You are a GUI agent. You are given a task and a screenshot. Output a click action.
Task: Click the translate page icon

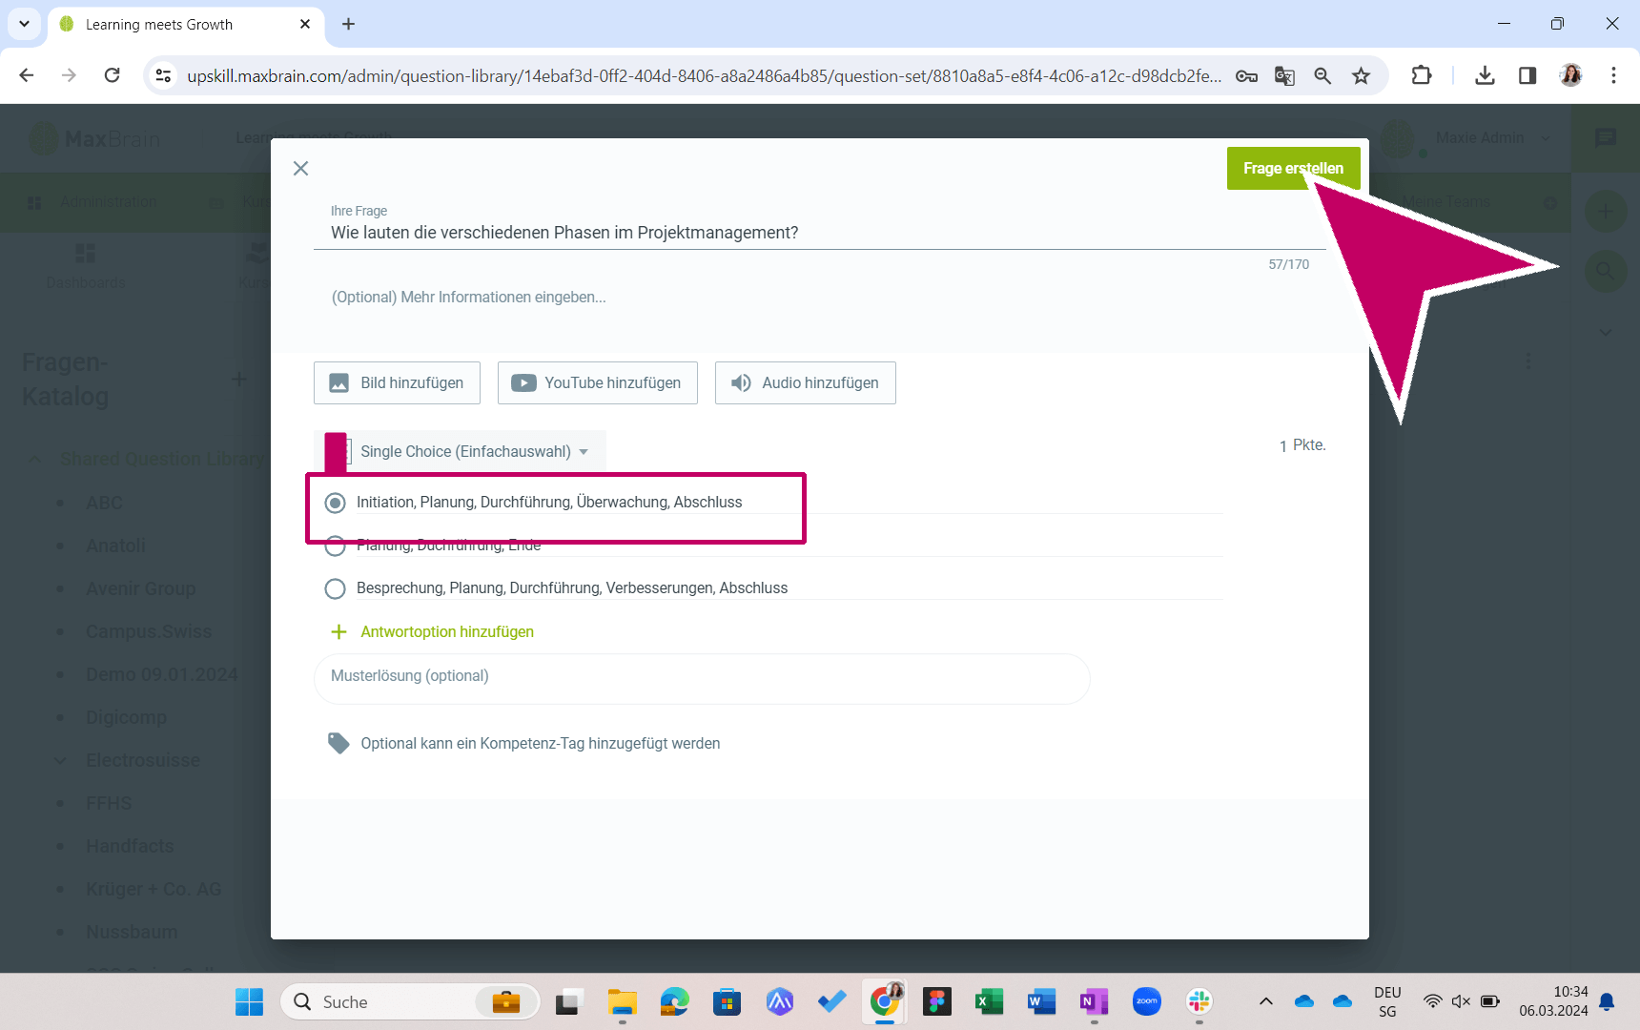[x=1284, y=75]
